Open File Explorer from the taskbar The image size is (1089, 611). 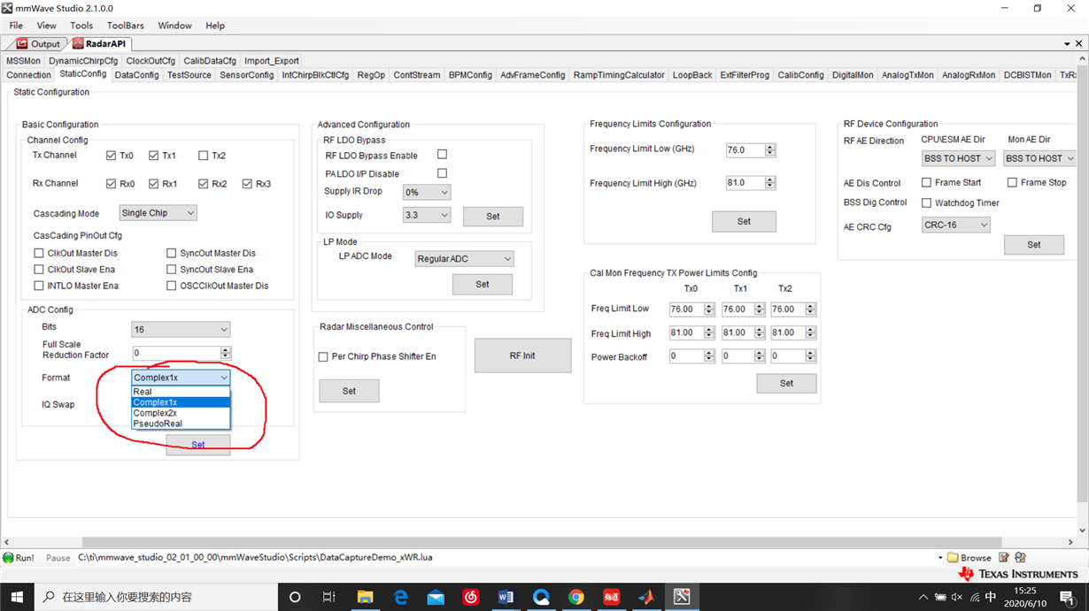[x=365, y=597]
